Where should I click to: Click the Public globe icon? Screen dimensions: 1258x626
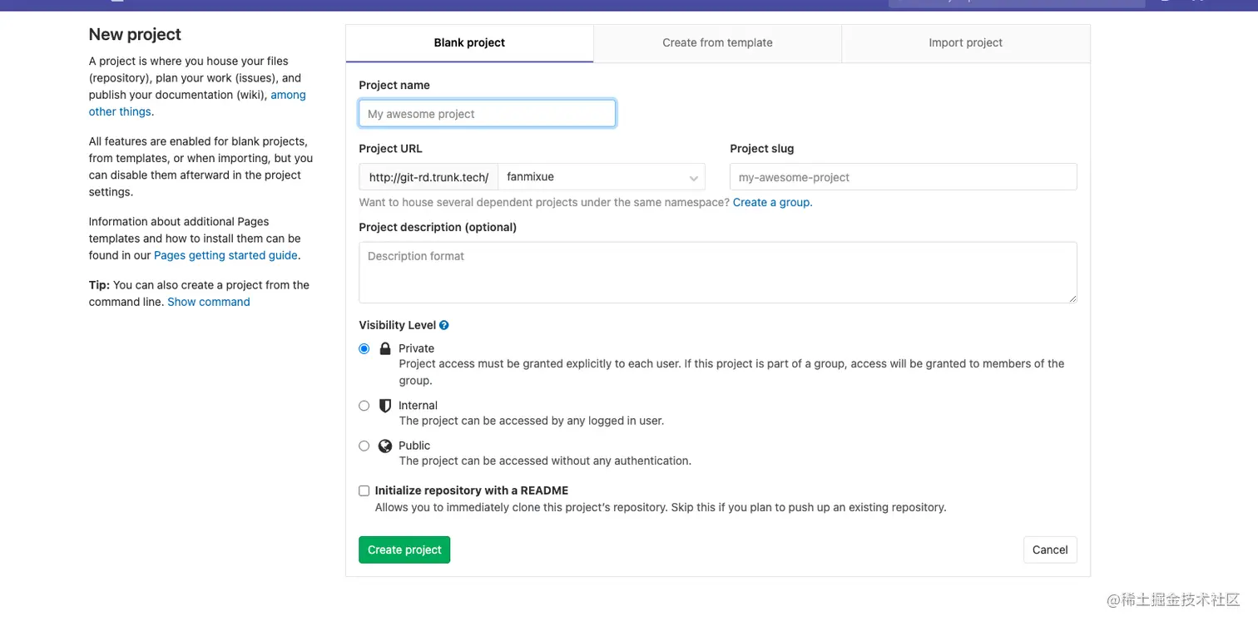(x=385, y=446)
